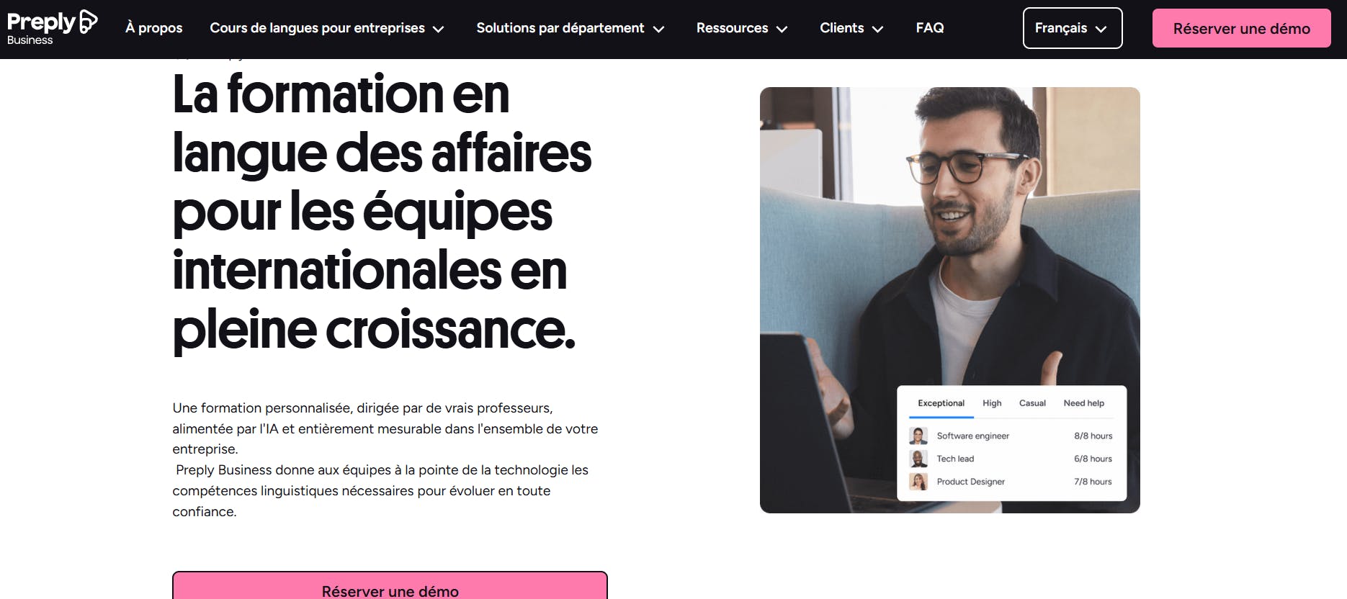Click the Software engineer avatar
The height and width of the screenshot is (599, 1347).
918,436
